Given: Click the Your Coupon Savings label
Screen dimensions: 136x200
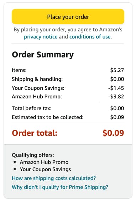Looking at the screenshot, I should 38,88.
